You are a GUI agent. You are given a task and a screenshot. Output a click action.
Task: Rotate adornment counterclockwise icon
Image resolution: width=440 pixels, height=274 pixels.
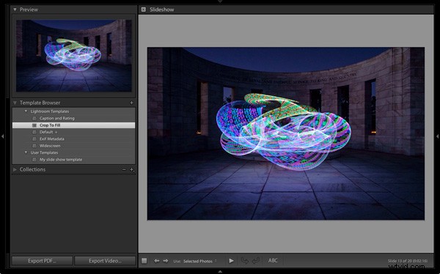(x=245, y=261)
